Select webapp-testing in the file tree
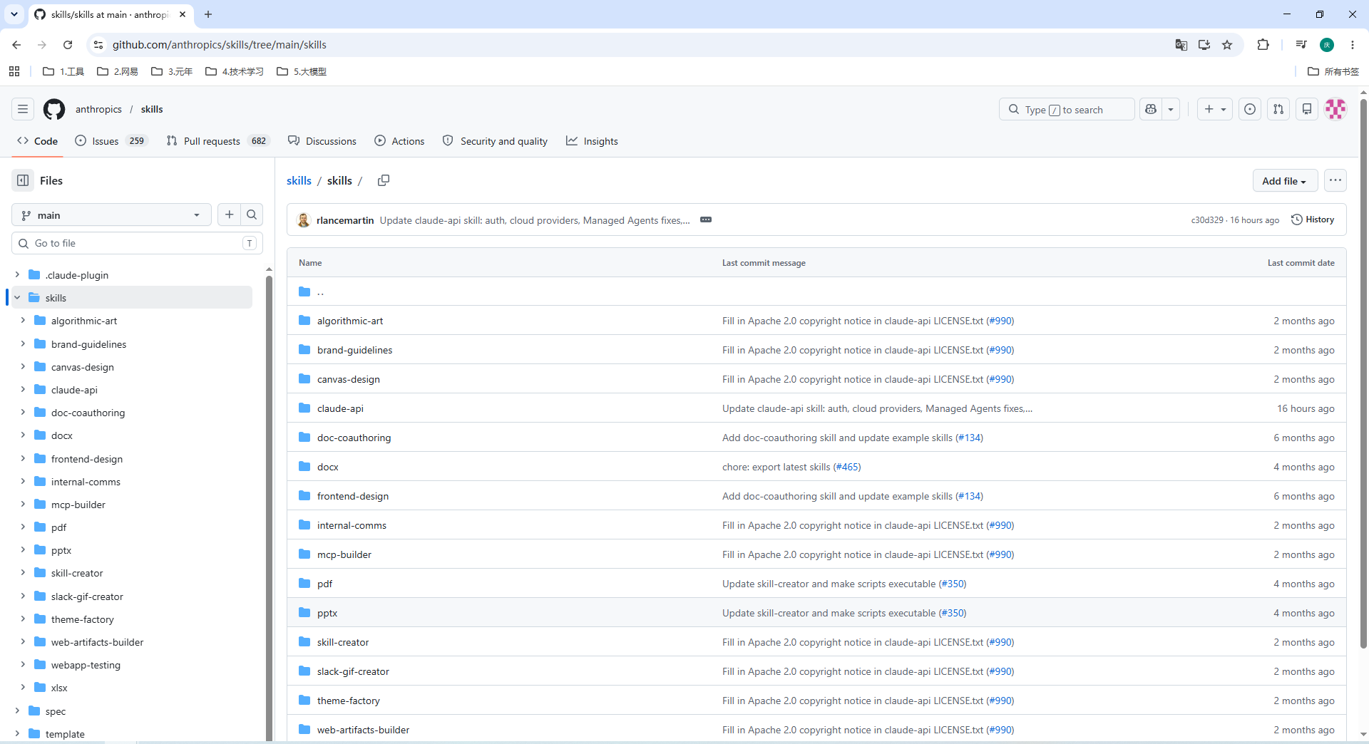Viewport: 1369px width, 744px height. tap(86, 665)
